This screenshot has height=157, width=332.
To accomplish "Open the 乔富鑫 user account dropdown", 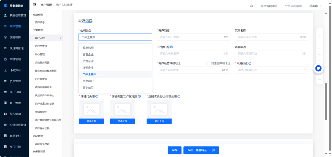I will [x=315, y=6].
